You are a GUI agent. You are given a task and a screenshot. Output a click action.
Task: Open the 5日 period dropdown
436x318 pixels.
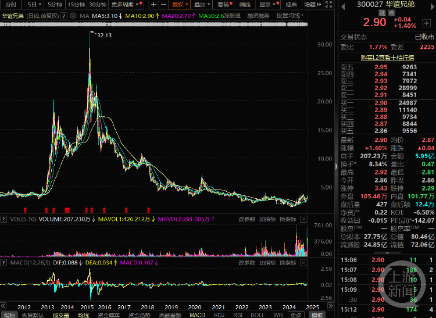pos(34,5)
